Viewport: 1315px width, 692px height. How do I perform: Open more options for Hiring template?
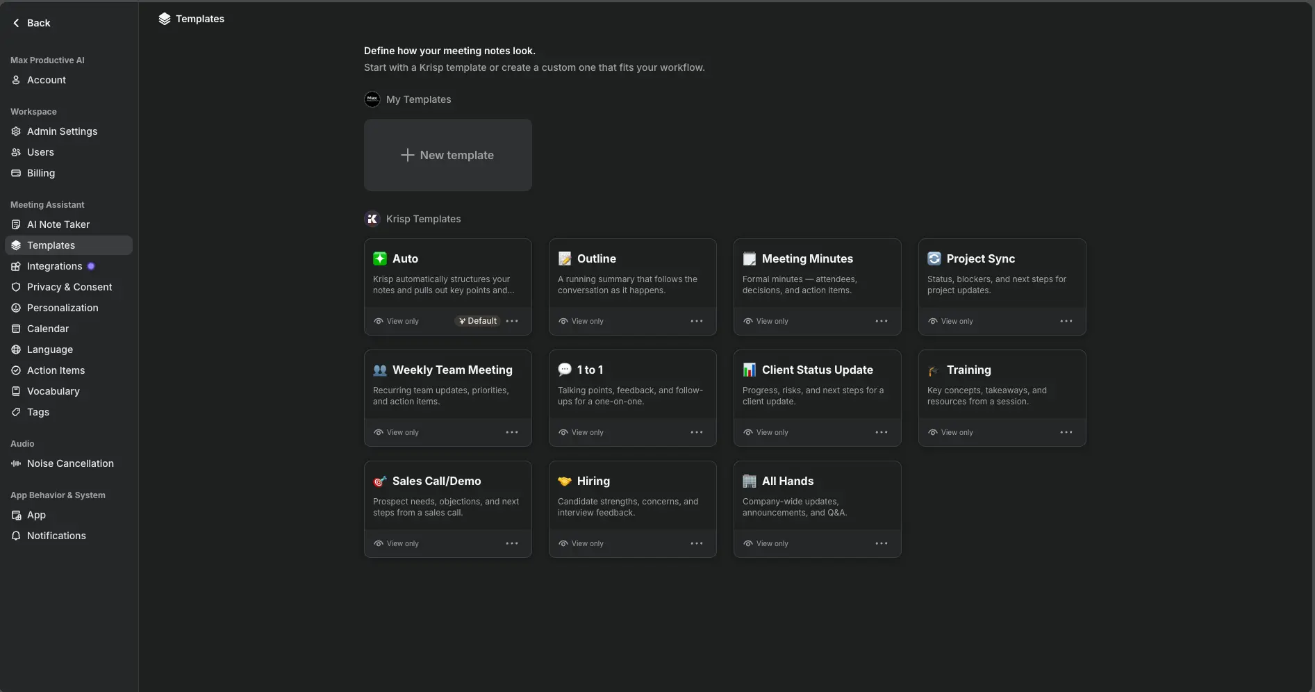[697, 543]
